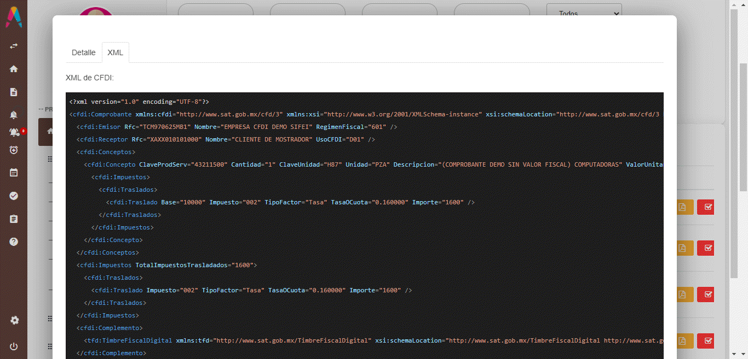
Task: Switch to the Detalle tab
Action: coord(83,52)
